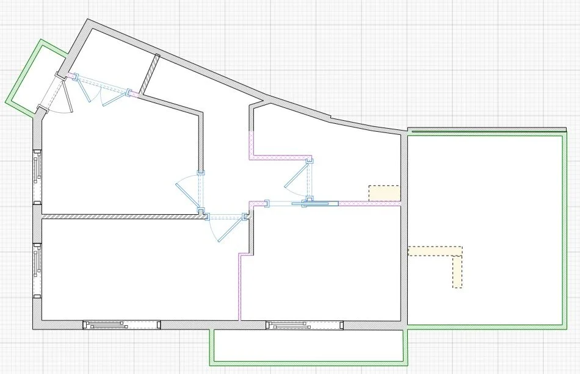The height and width of the screenshot is (374, 580).
Task: Select the thin gray bar atop the terrace
Action: click(x=487, y=130)
